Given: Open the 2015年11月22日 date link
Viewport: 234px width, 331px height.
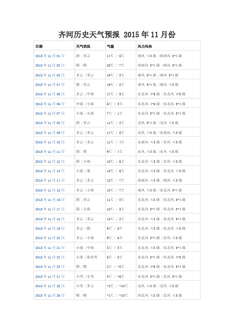Looking at the screenshot, I should (x=50, y=257).
